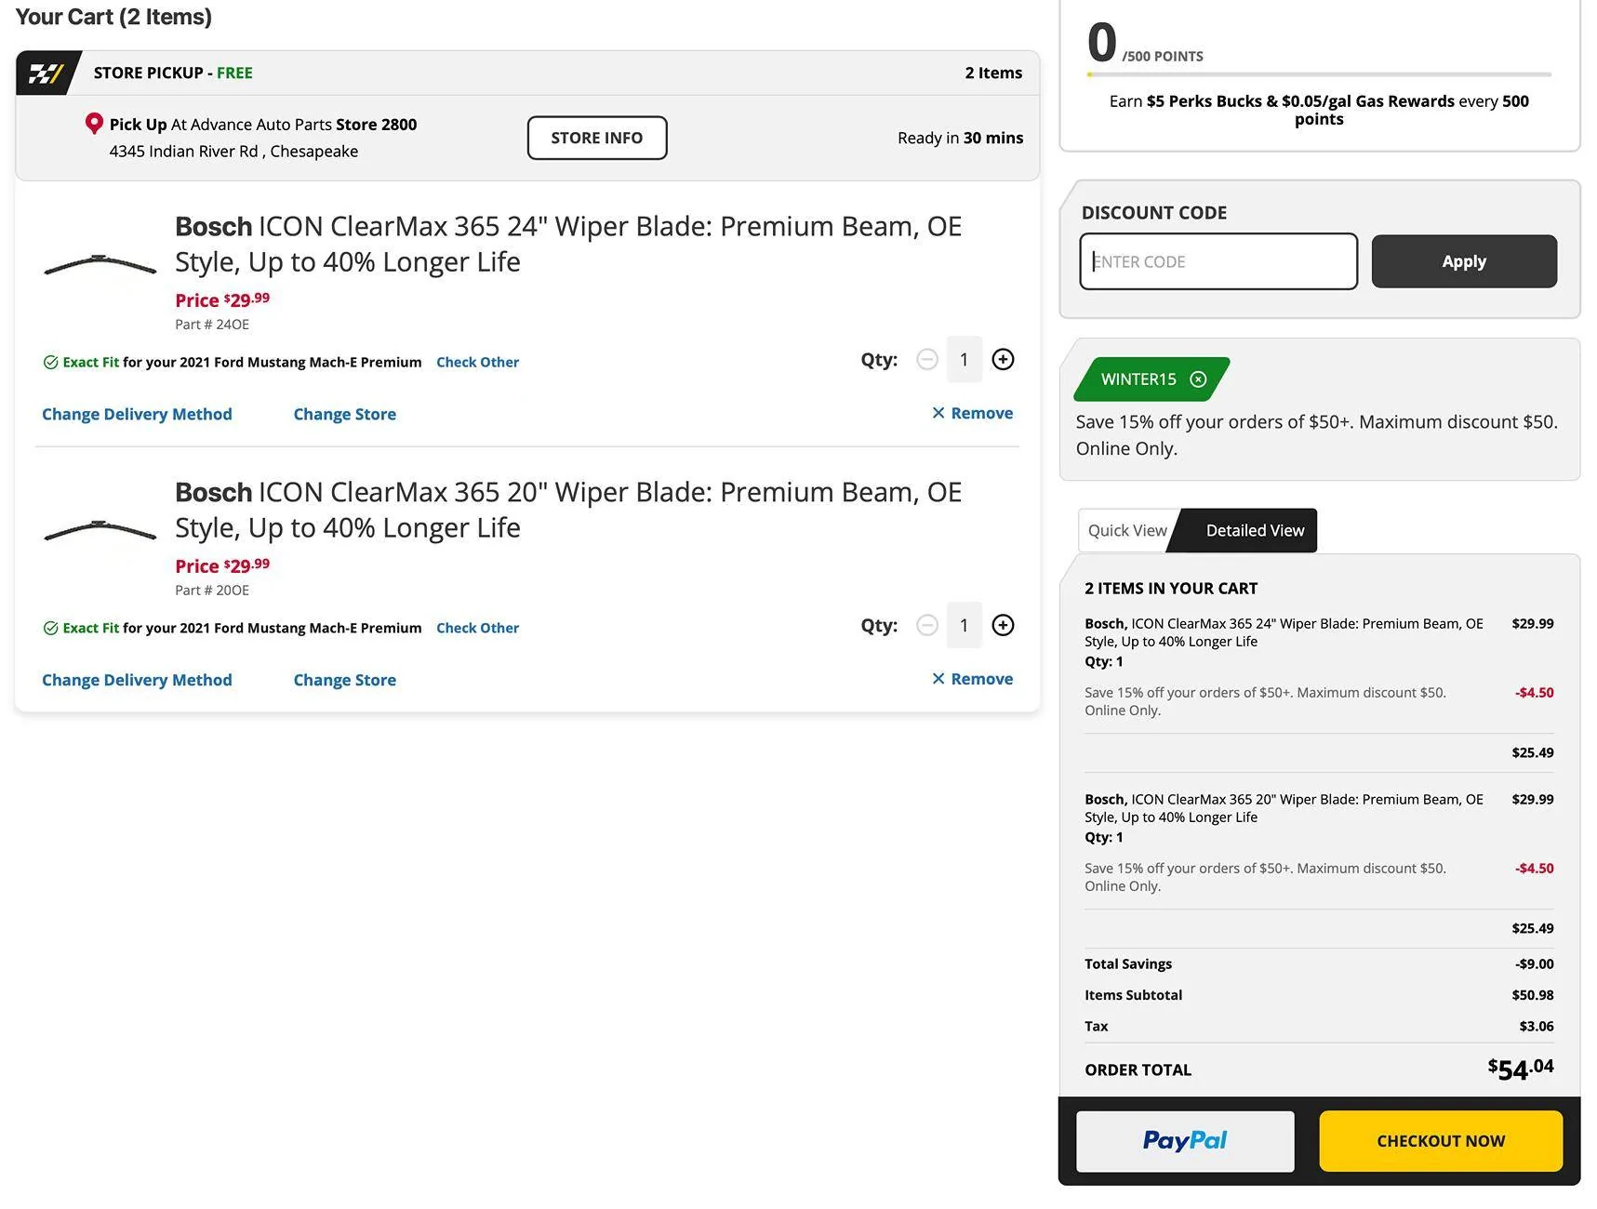
Task: Increase quantity of the 20" wiper blade
Action: point(1003,625)
